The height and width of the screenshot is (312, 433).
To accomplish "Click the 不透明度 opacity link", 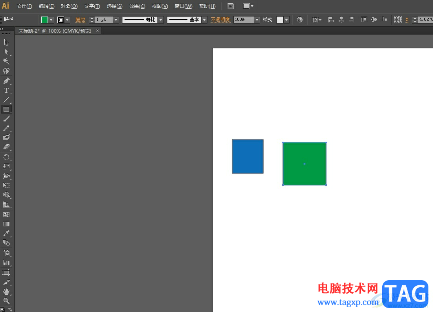I will click(220, 20).
